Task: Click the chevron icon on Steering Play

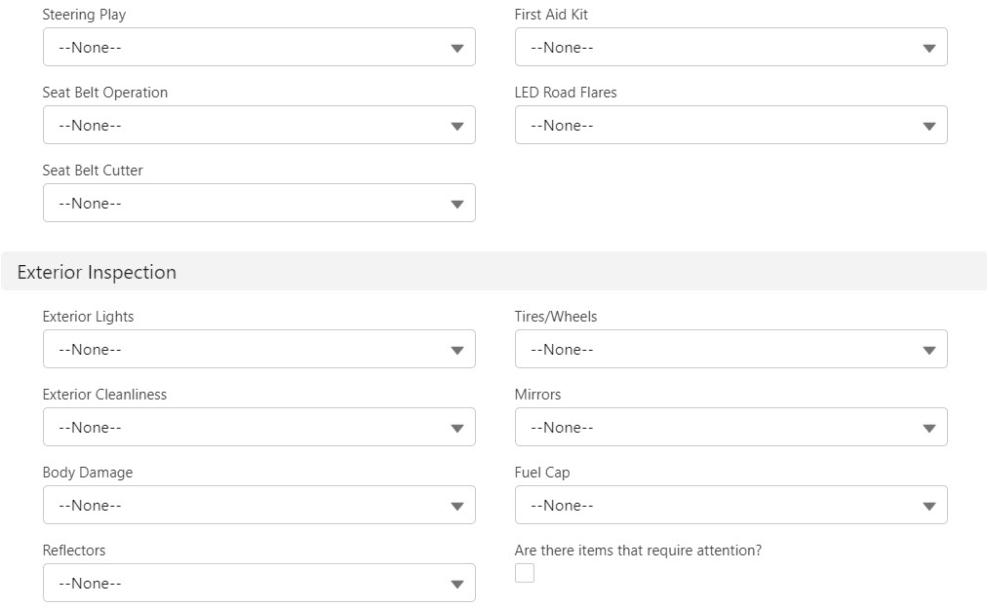Action: (x=458, y=47)
